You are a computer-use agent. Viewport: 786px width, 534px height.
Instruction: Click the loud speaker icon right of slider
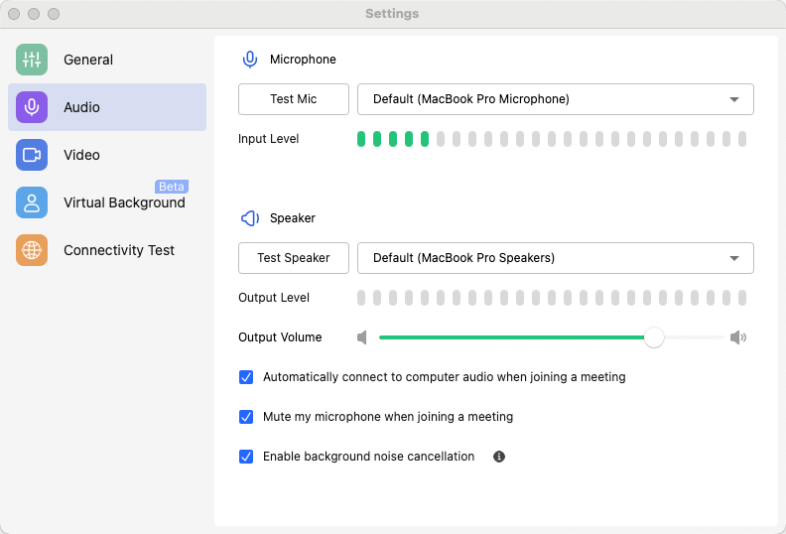[x=737, y=337]
